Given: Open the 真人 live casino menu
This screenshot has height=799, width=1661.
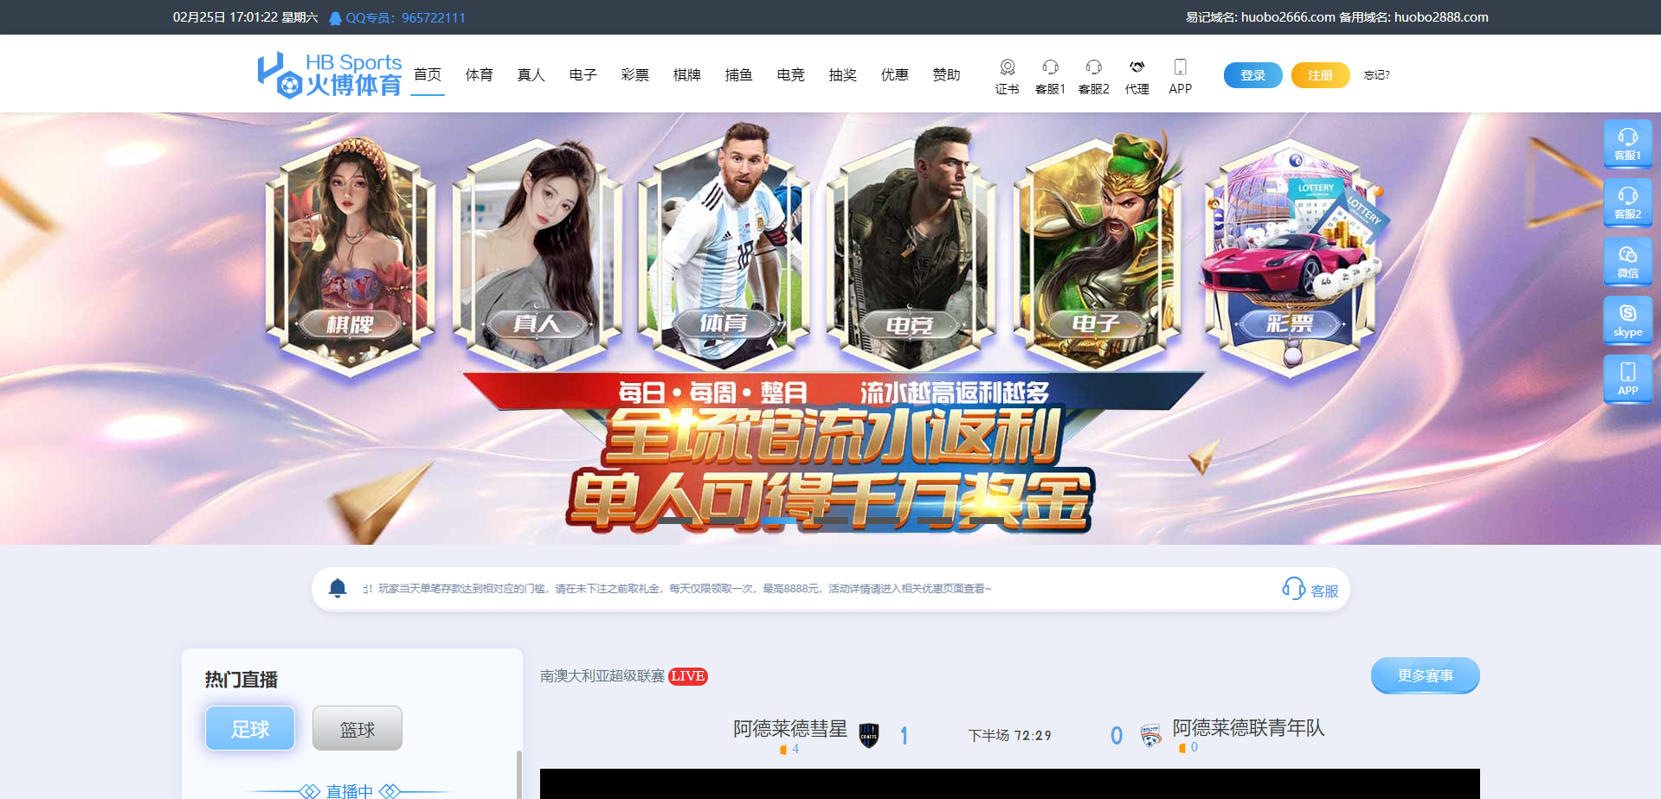Looking at the screenshot, I should [531, 75].
